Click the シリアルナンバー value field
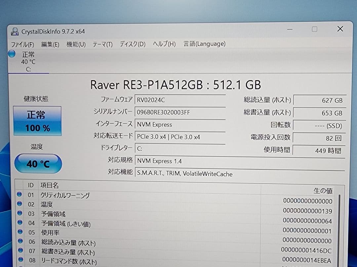 click(x=180, y=112)
